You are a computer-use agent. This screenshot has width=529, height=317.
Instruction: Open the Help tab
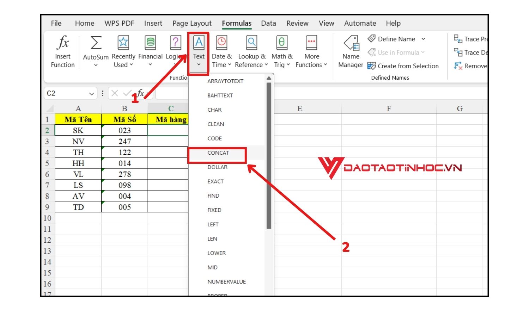[393, 23]
